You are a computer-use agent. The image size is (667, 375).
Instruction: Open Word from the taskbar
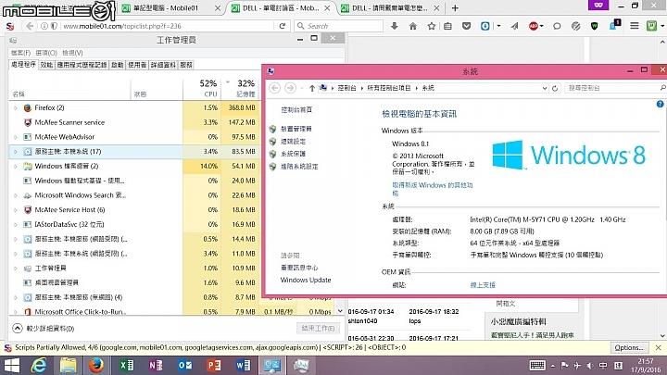pos(243,365)
